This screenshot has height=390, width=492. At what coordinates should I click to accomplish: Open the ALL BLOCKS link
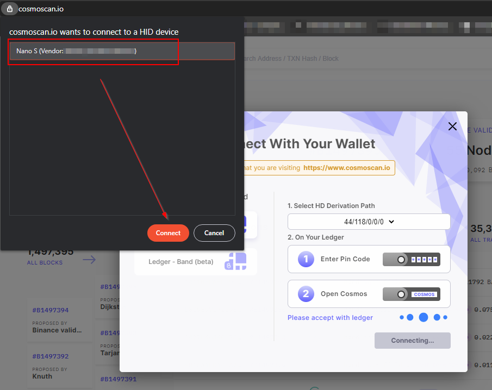45,263
